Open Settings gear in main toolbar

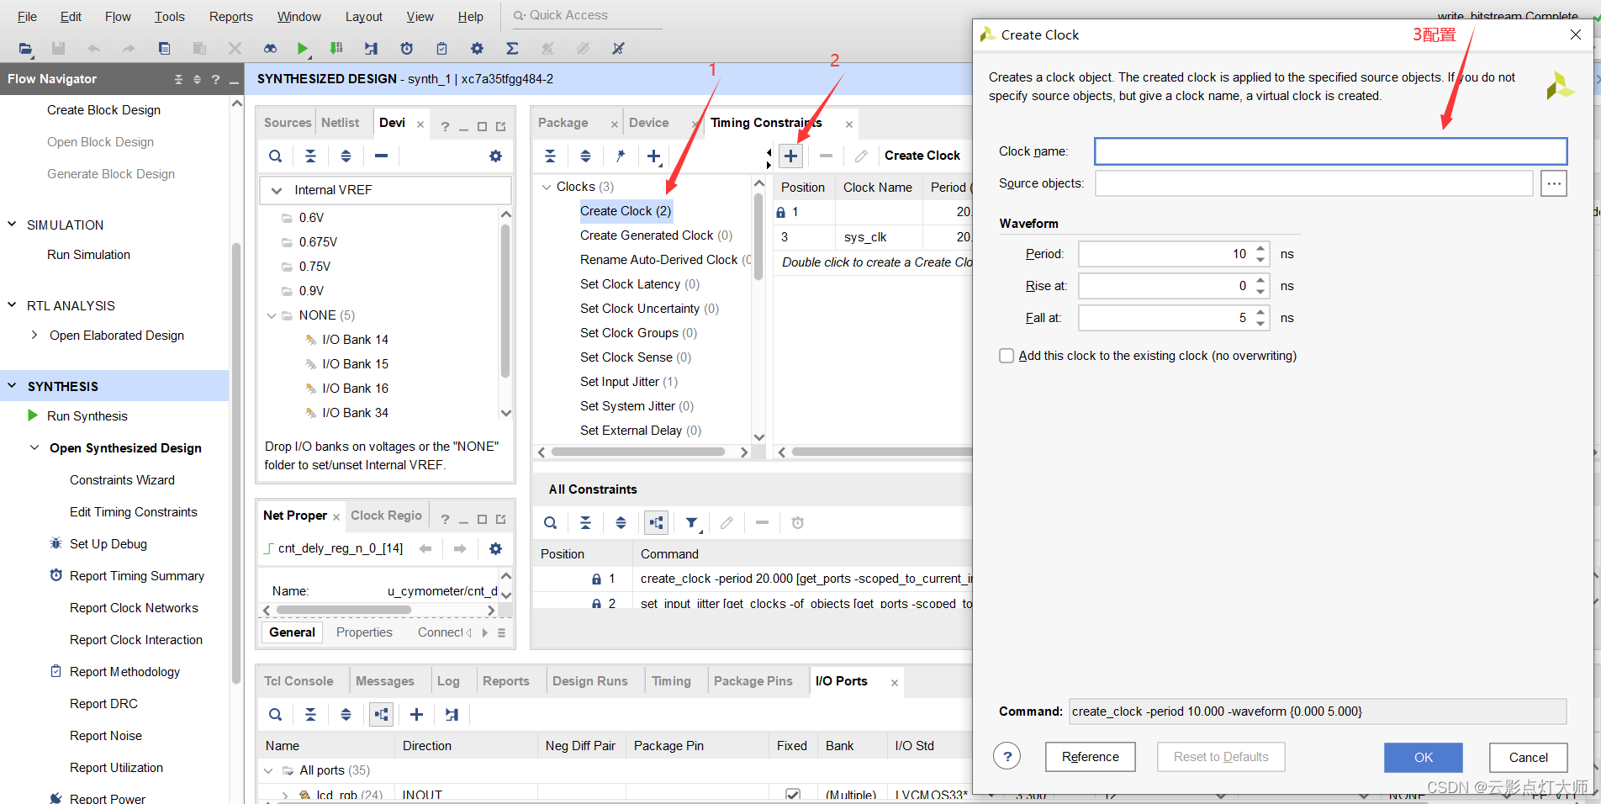tap(477, 49)
